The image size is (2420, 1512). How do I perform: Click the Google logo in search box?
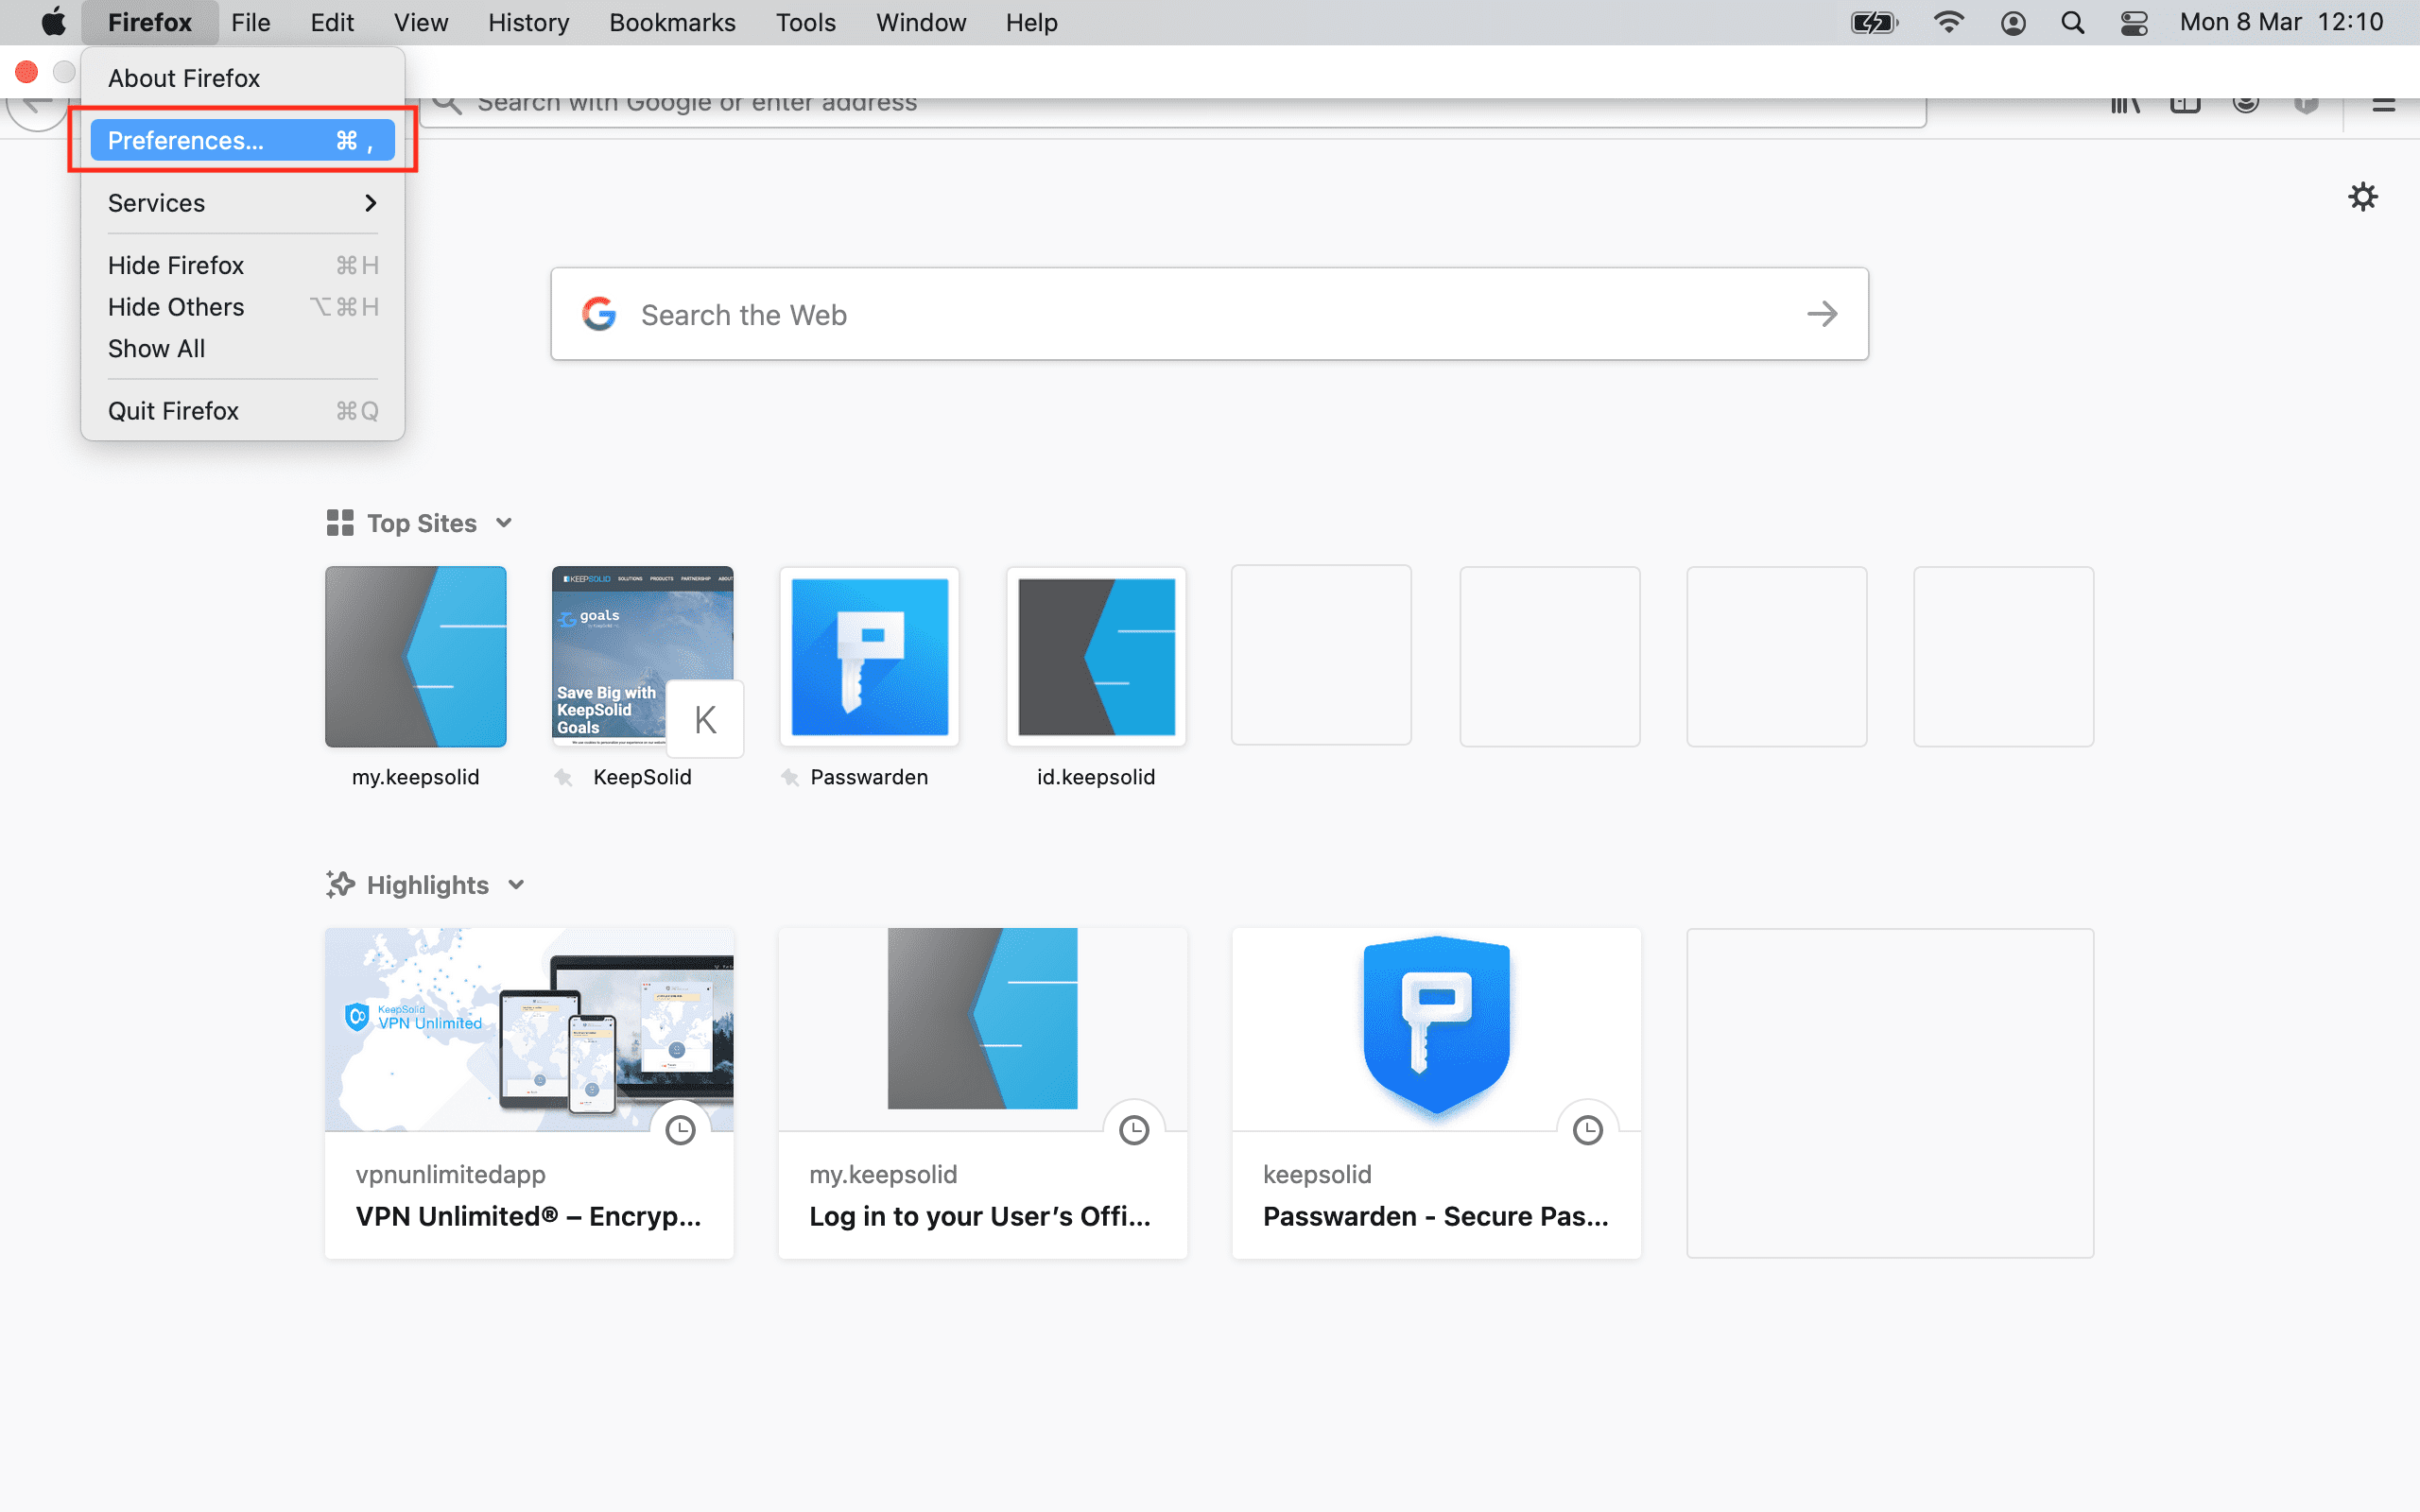tap(599, 314)
